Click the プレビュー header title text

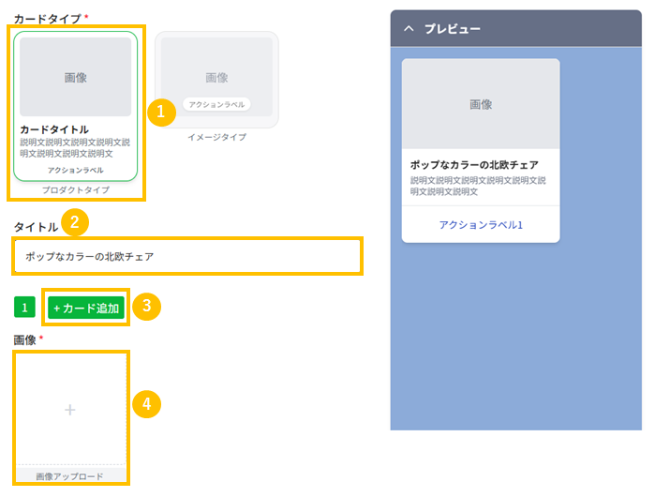coord(452,29)
